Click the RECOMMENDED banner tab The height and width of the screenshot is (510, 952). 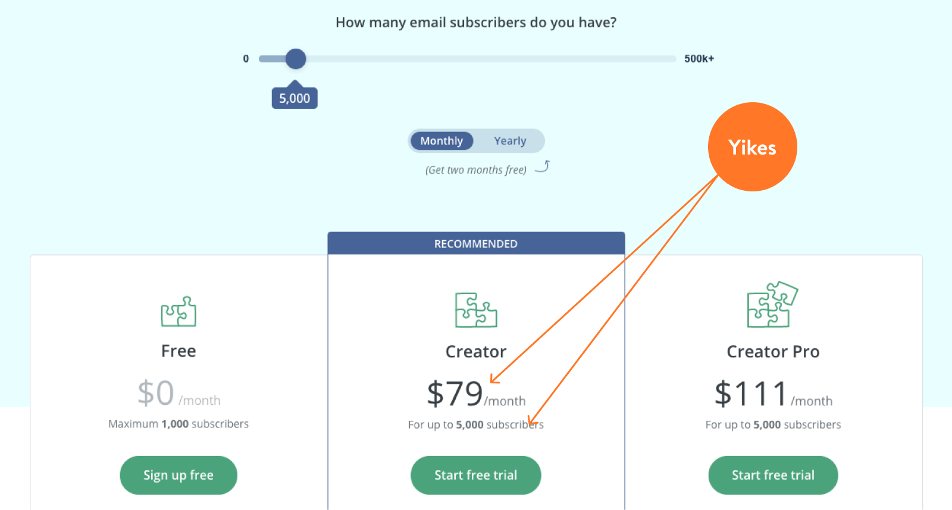(x=476, y=244)
